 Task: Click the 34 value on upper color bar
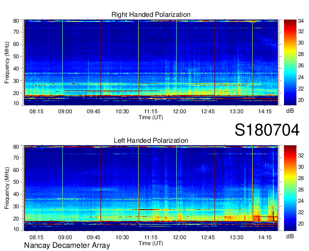pos(301,21)
